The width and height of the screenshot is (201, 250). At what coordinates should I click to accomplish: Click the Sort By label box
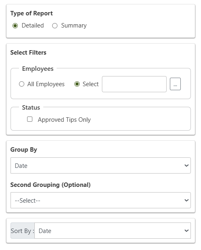tap(23, 231)
